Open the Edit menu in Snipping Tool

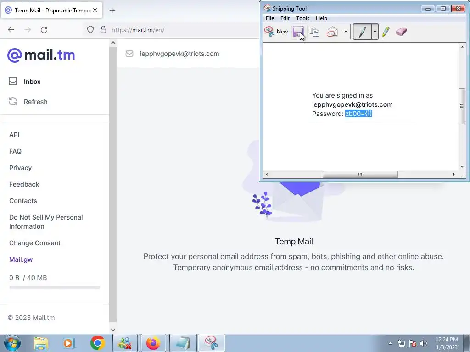tap(285, 18)
